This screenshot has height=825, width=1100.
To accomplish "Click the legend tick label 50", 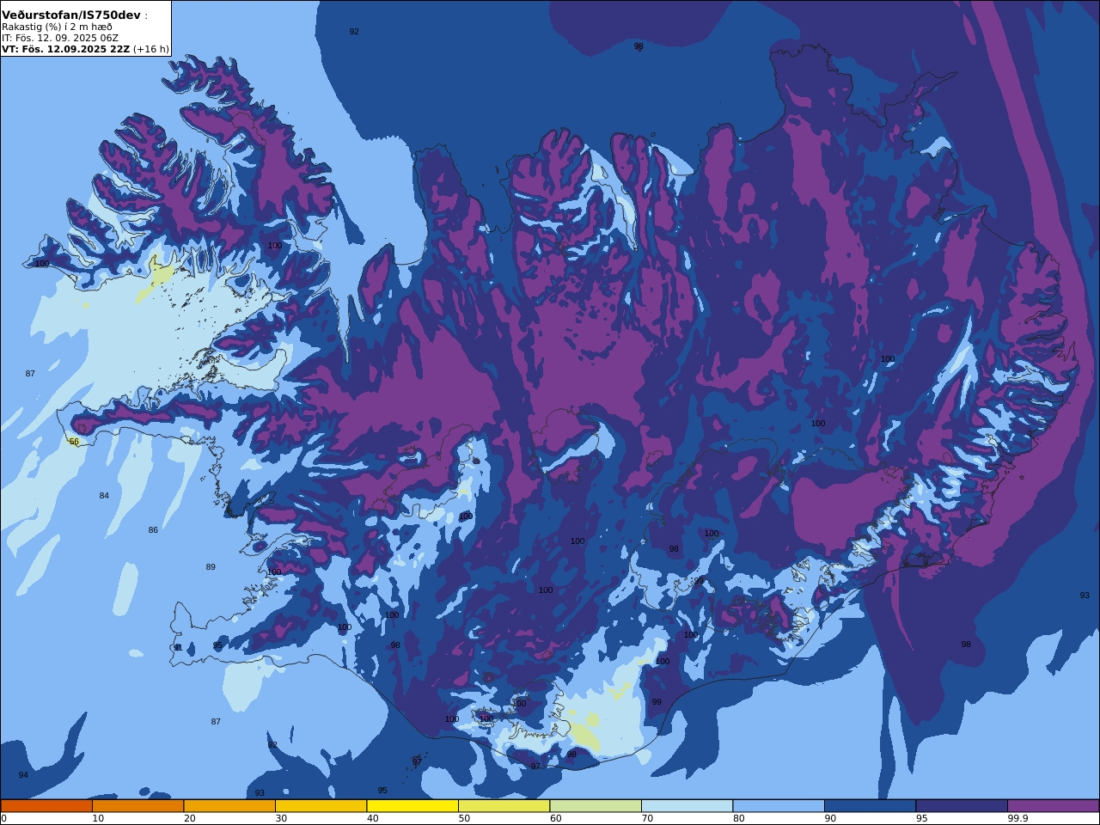I will [x=464, y=818].
